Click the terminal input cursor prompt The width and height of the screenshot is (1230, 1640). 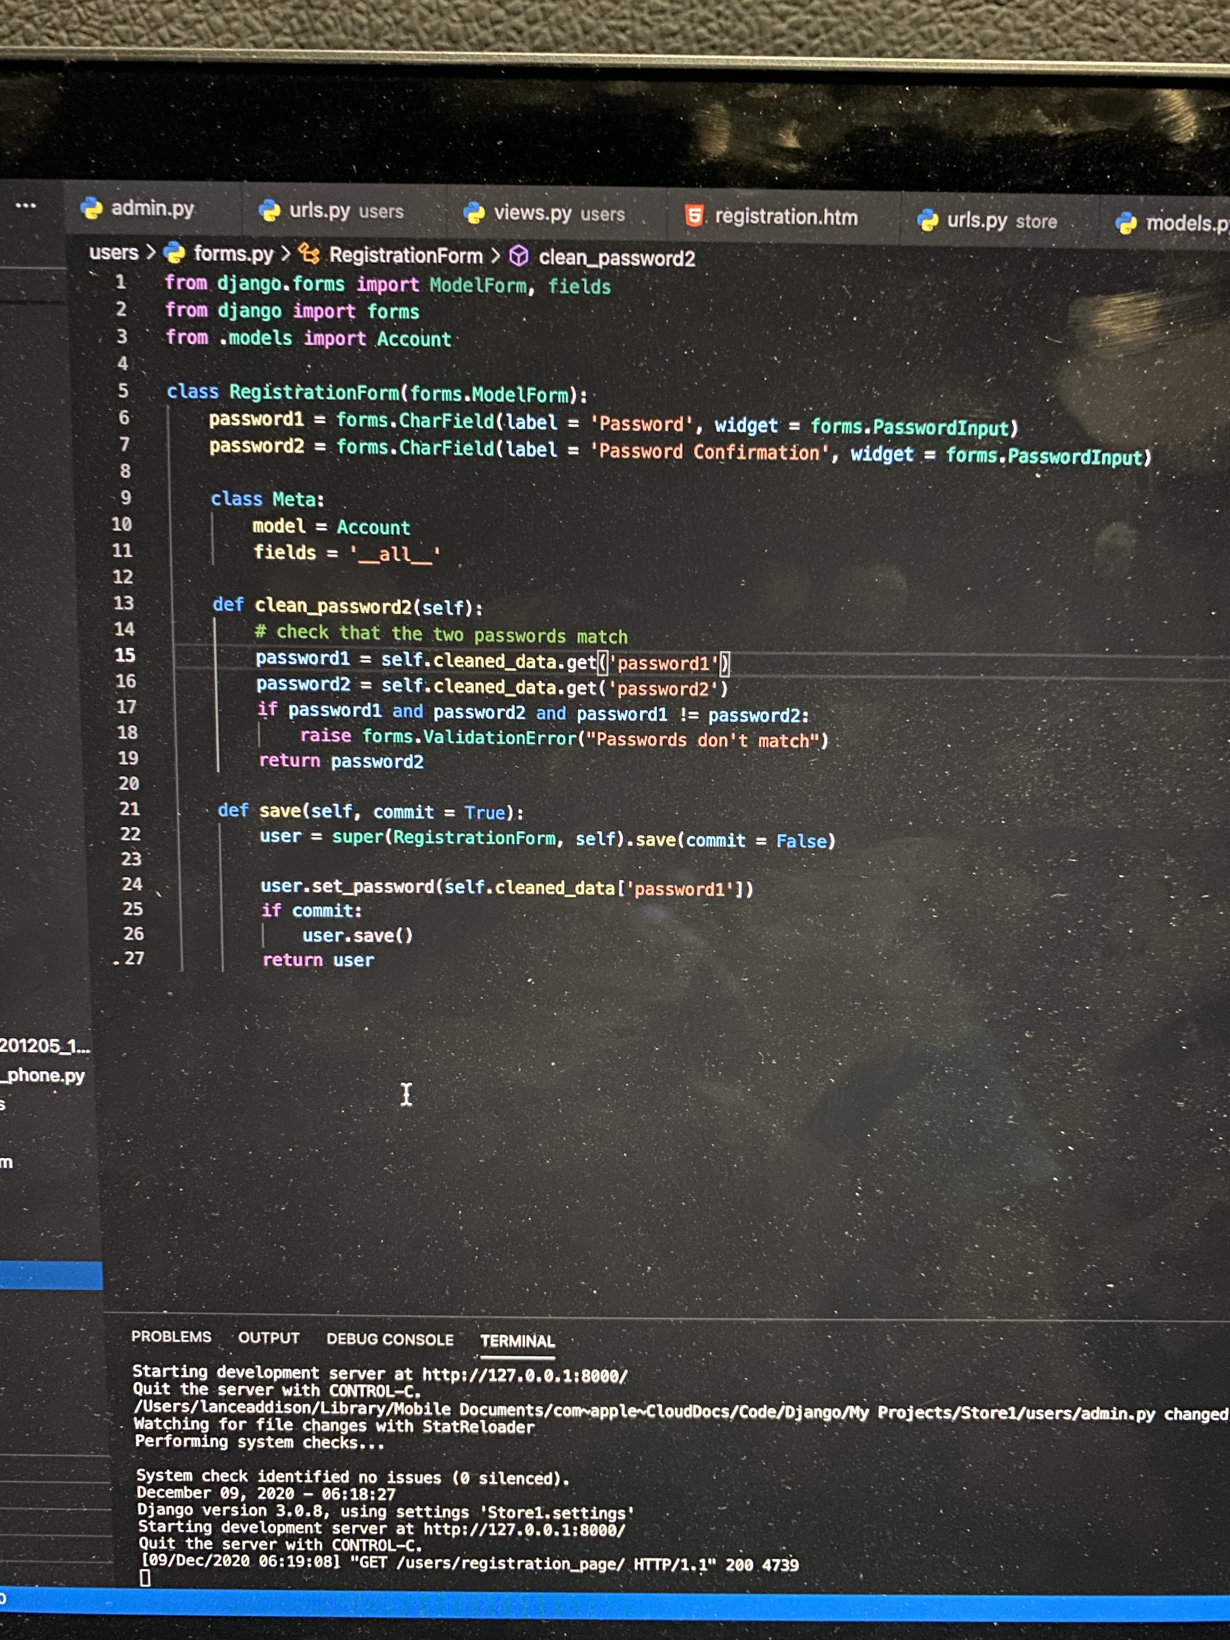(145, 1579)
